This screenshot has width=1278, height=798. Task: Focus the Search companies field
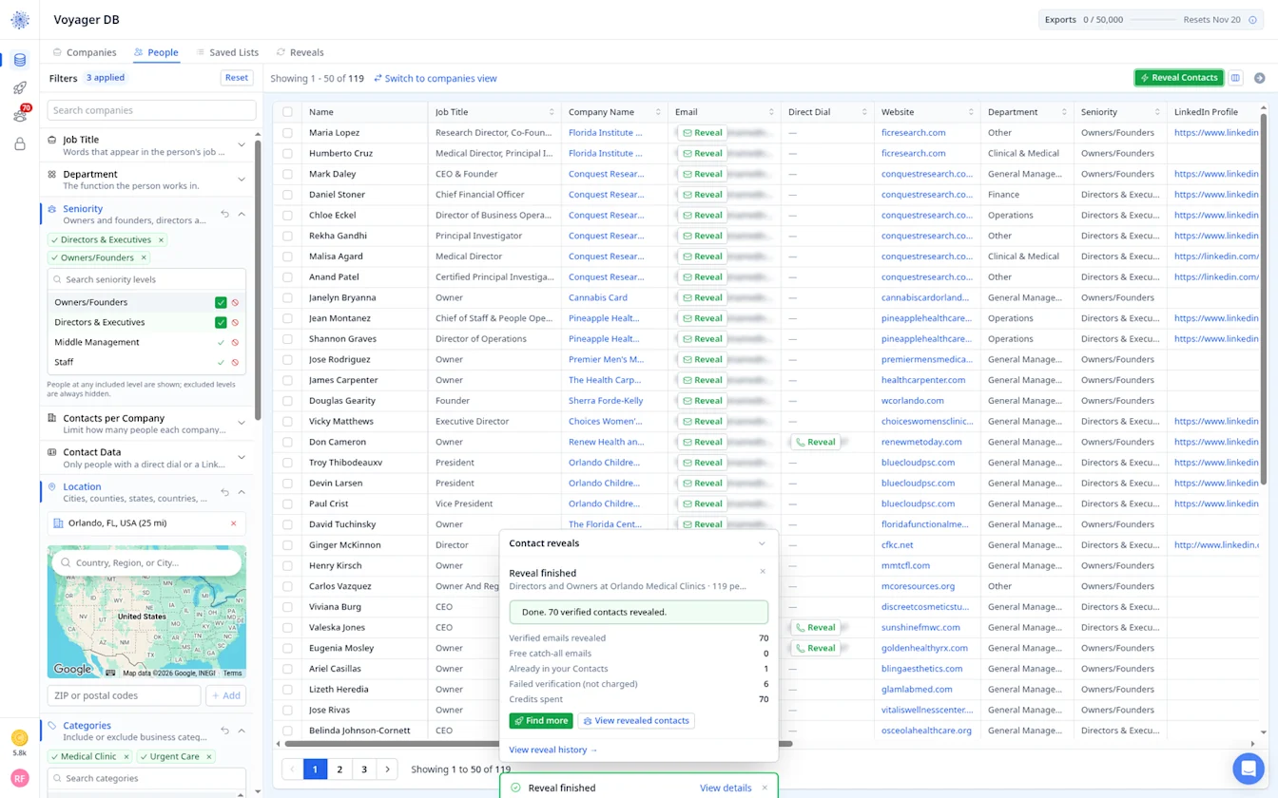(151, 110)
